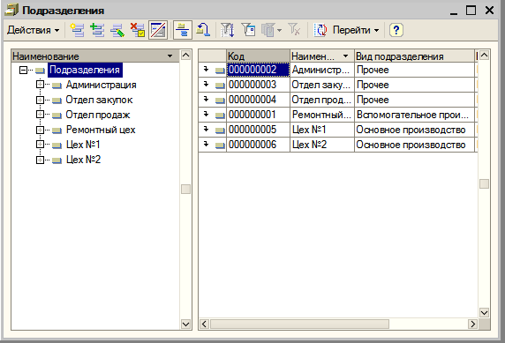This screenshot has width=505, height=343.
Task: Click folder icon in row 000000005
Action: [x=220, y=130]
